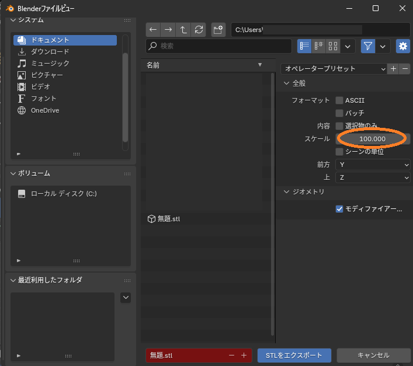413x366 pixels.
Task: Open 上 axis dropdown
Action: (x=373, y=178)
